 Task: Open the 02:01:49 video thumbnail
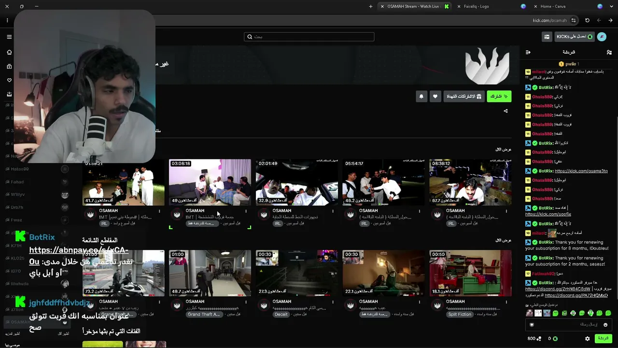[297, 182]
